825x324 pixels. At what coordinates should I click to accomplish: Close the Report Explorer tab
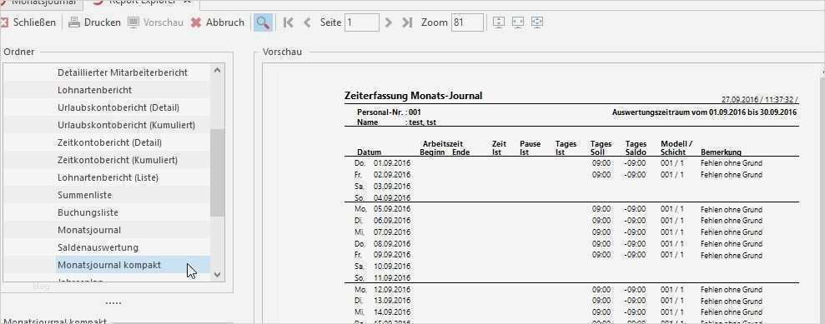tap(187, 2)
